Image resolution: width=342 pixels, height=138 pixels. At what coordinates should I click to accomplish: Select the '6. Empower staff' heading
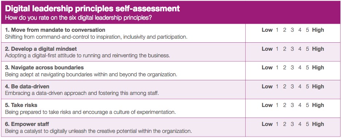pyautogui.click(x=27, y=124)
